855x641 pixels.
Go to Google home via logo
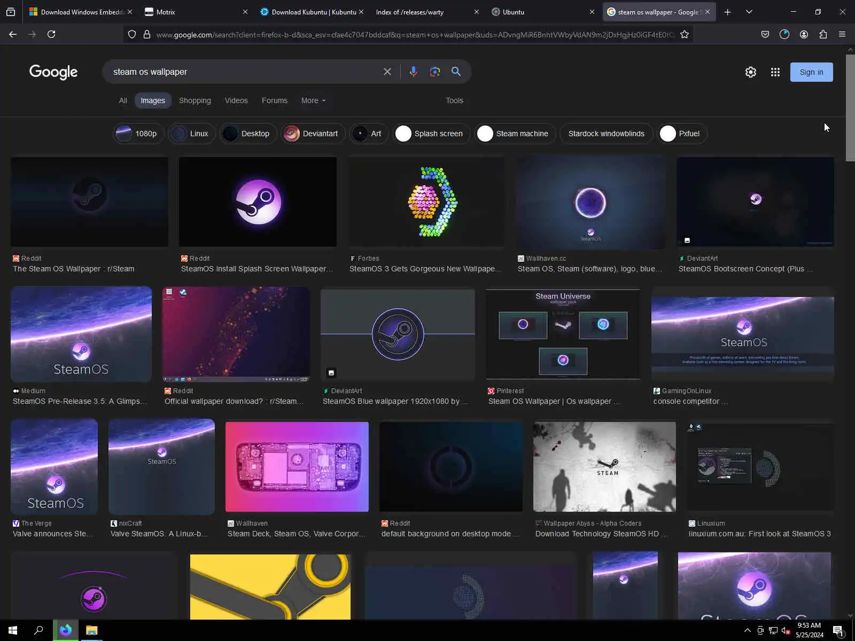click(53, 72)
